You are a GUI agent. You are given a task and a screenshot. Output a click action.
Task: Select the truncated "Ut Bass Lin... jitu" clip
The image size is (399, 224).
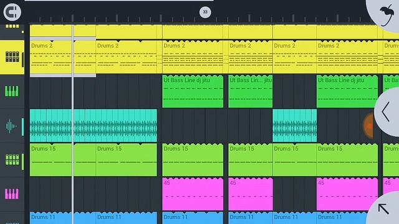[251, 91]
